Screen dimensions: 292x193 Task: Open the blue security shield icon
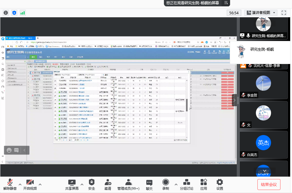(14, 13)
